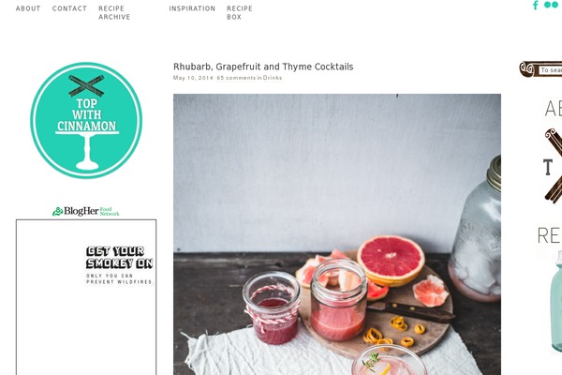Go to the Recipe Archive page
The image size is (562, 375).
(114, 12)
